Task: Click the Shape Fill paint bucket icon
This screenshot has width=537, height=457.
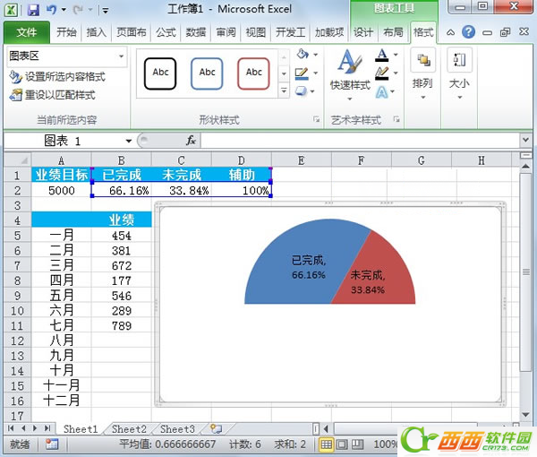Action: 303,54
